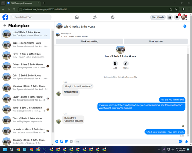Click the Add people icon
192x153 pixels.
pos(115,63)
